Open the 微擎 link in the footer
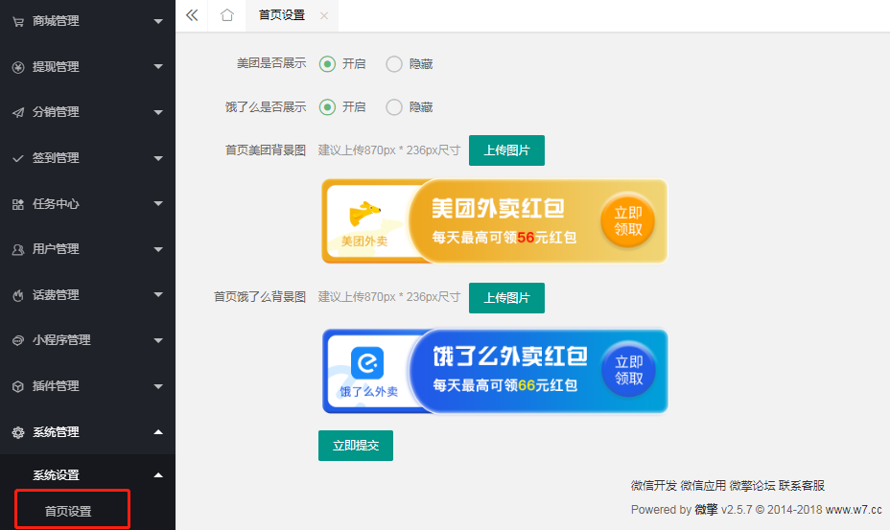Screen dimensions: 890x530 706,510
